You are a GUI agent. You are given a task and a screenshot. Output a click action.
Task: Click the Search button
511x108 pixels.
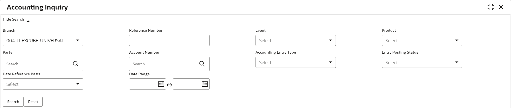tap(13, 102)
